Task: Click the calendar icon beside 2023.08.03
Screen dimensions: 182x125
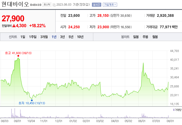Action: pos(54,5)
